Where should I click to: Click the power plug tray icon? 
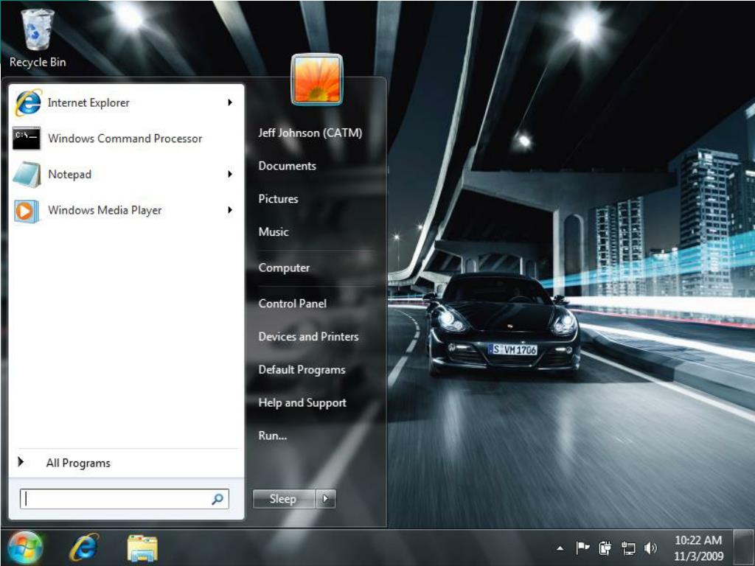click(605, 548)
